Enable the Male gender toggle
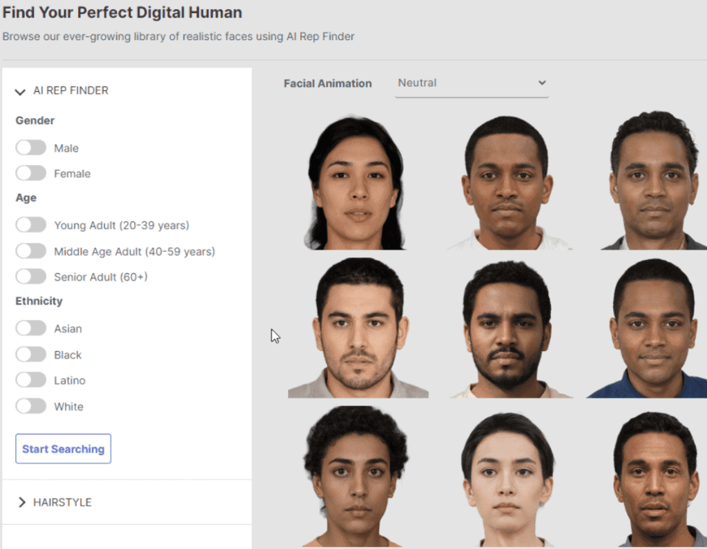This screenshot has height=549, width=707. tap(31, 148)
